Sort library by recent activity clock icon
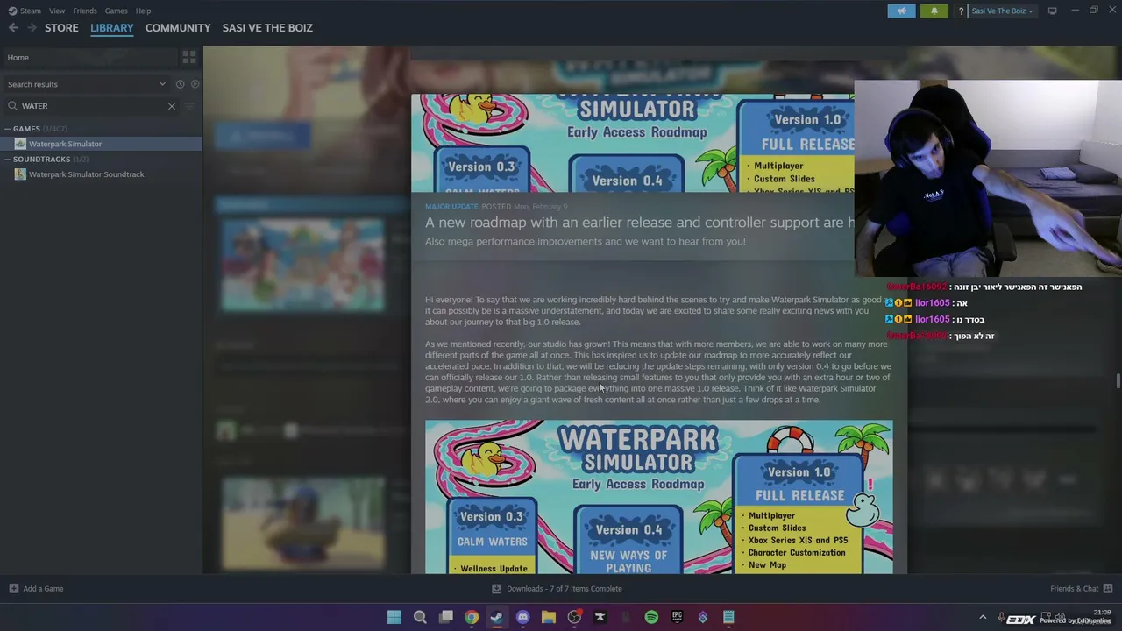This screenshot has height=631, width=1122. click(x=180, y=84)
